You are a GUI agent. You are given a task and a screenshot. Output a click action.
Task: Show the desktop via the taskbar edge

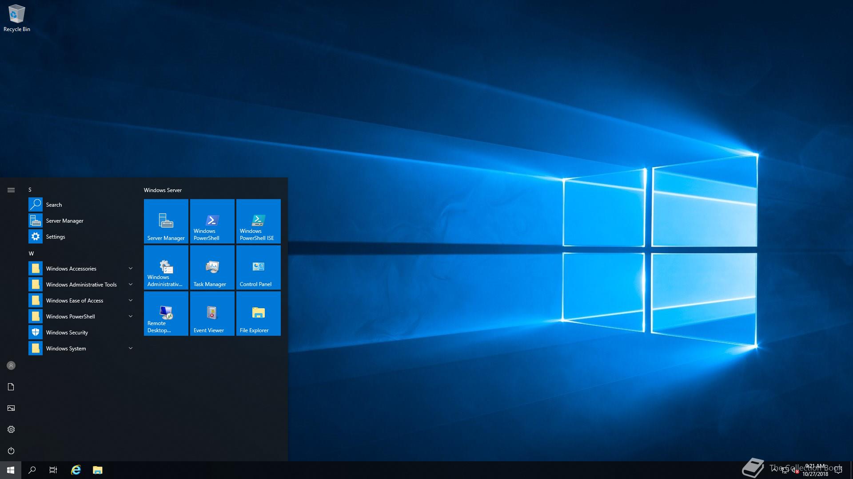pyautogui.click(x=851, y=470)
